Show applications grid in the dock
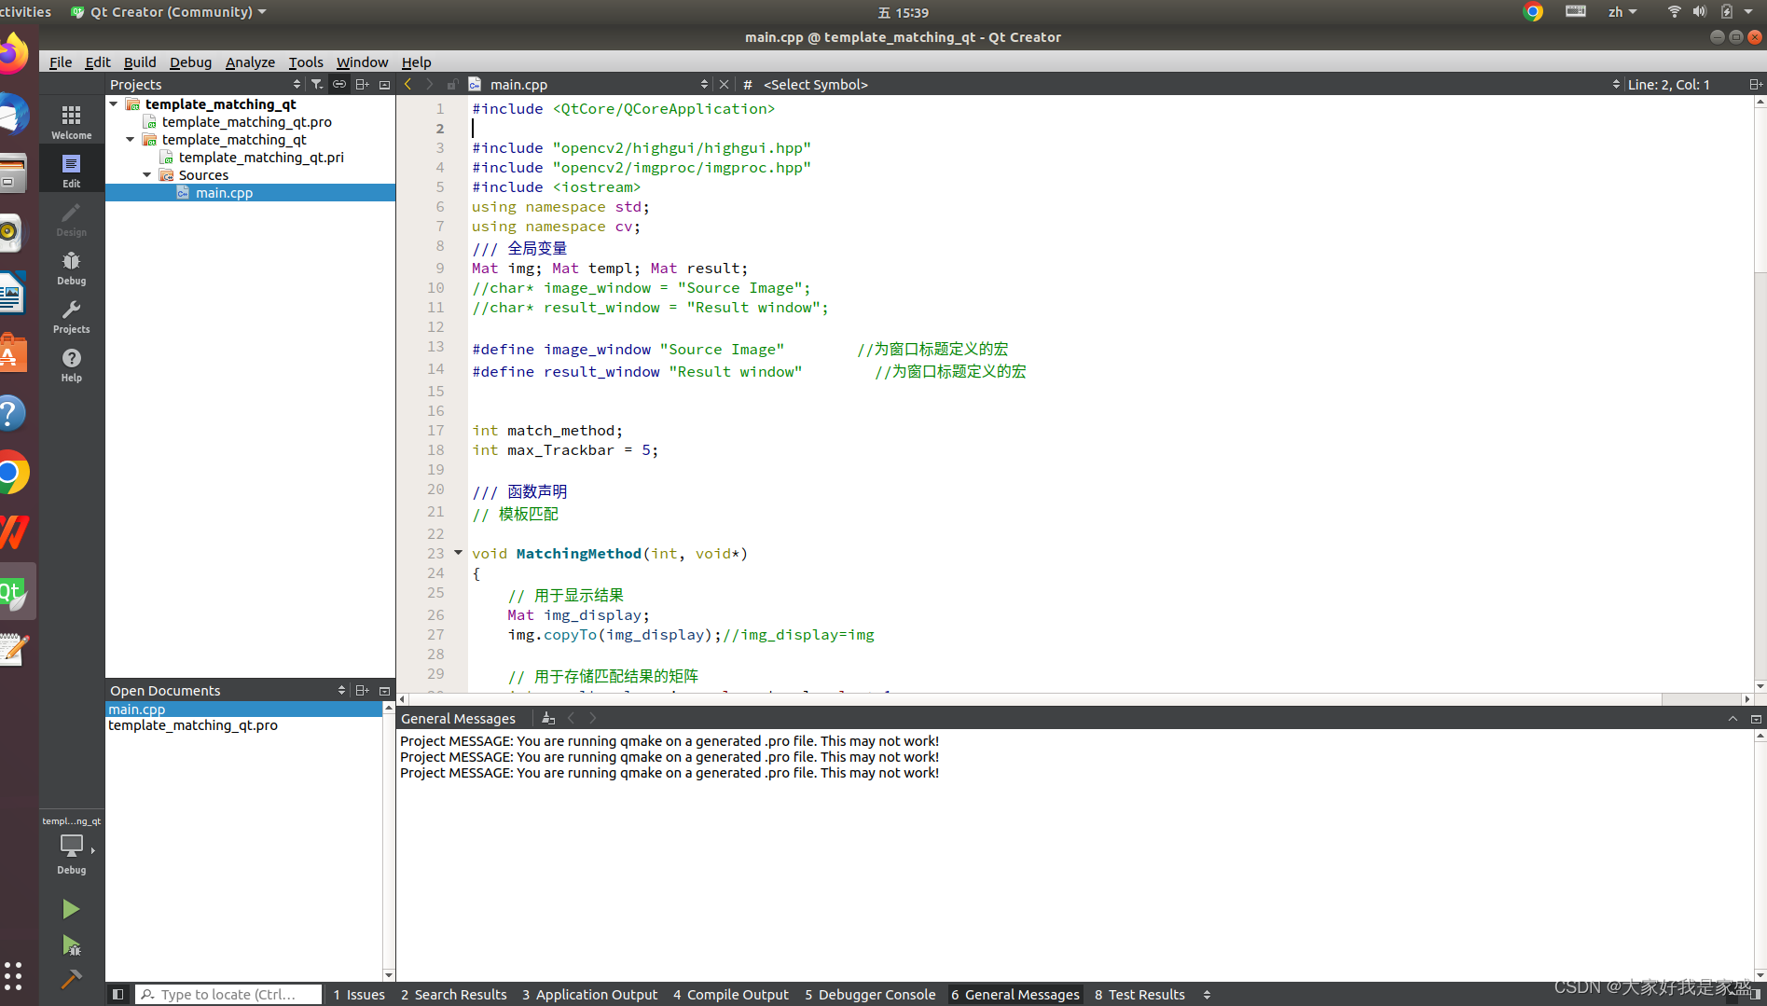Image resolution: width=1767 pixels, height=1006 pixels. tap(13, 975)
